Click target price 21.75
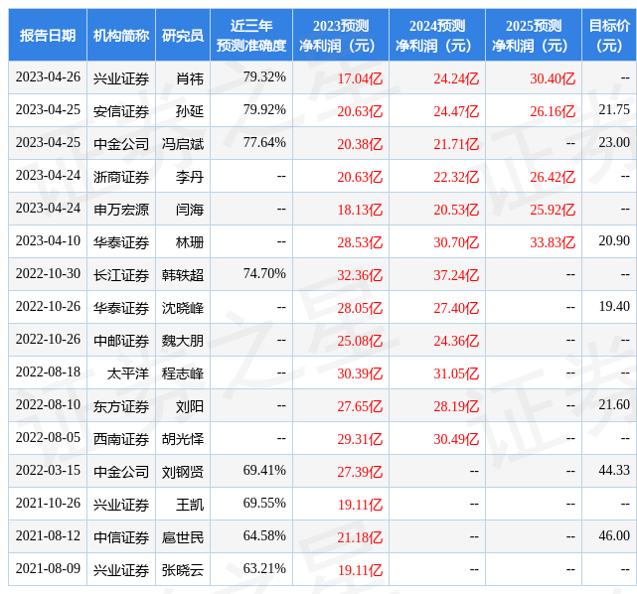The width and height of the screenshot is (637, 594). (614, 110)
